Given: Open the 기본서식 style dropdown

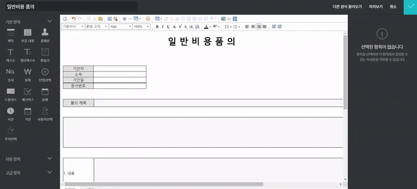Looking at the screenshot, I should click(73, 27).
